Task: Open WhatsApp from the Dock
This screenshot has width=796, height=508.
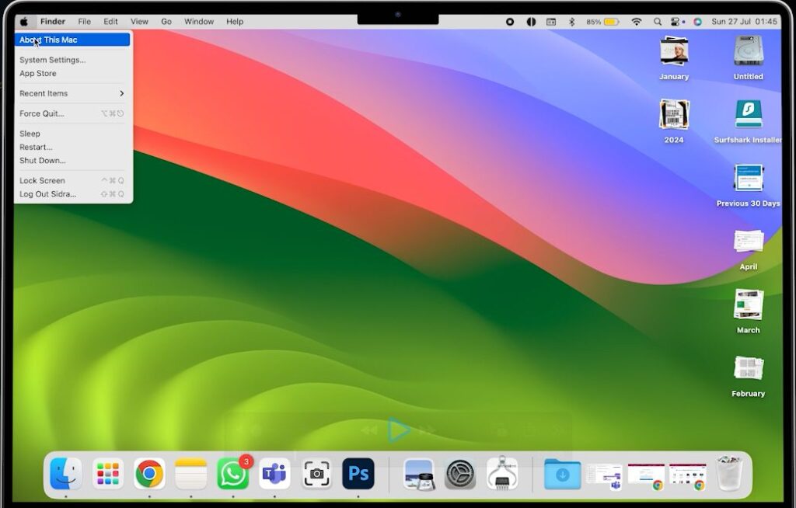Action: click(x=232, y=473)
